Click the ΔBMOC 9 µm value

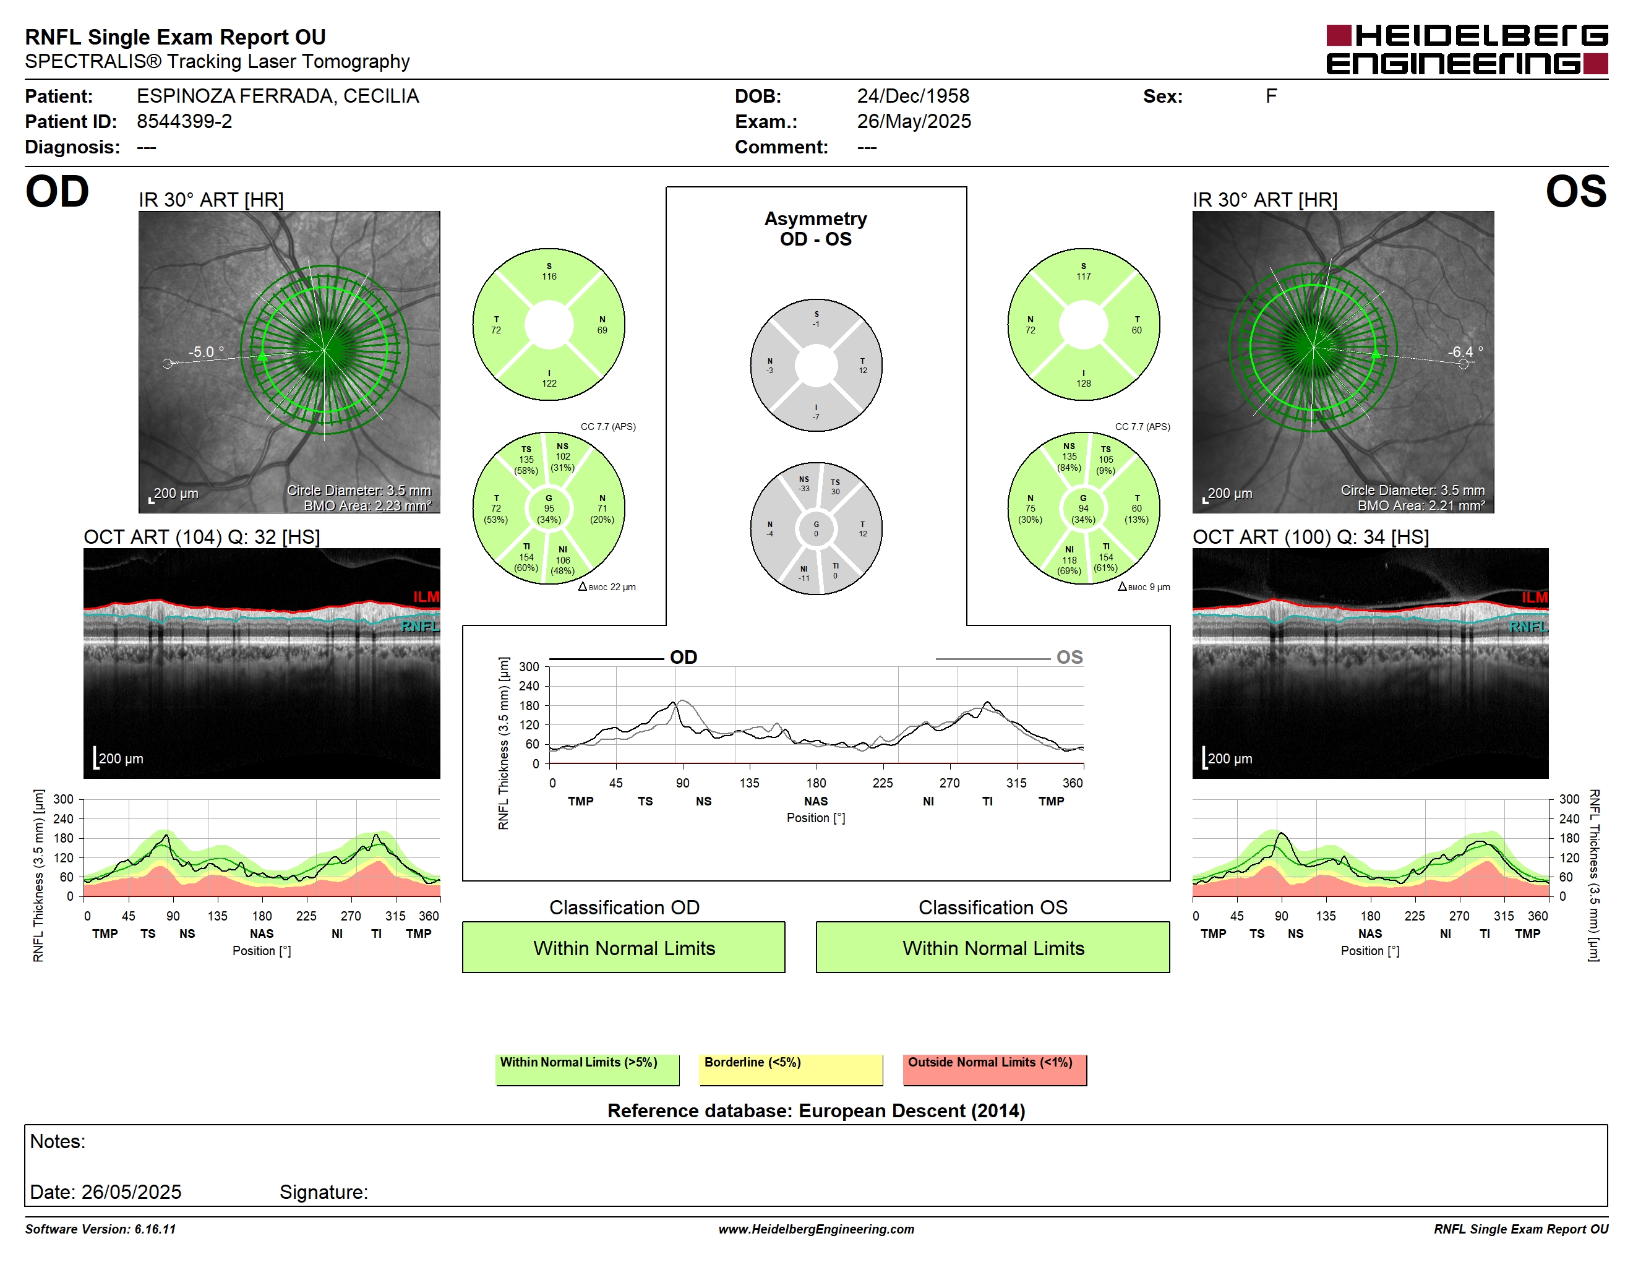pyautogui.click(x=1144, y=587)
